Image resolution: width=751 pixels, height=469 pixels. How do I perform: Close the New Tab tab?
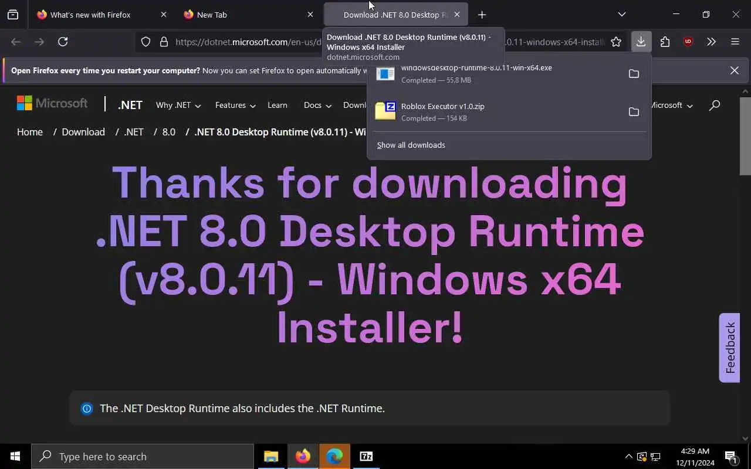[x=310, y=15]
